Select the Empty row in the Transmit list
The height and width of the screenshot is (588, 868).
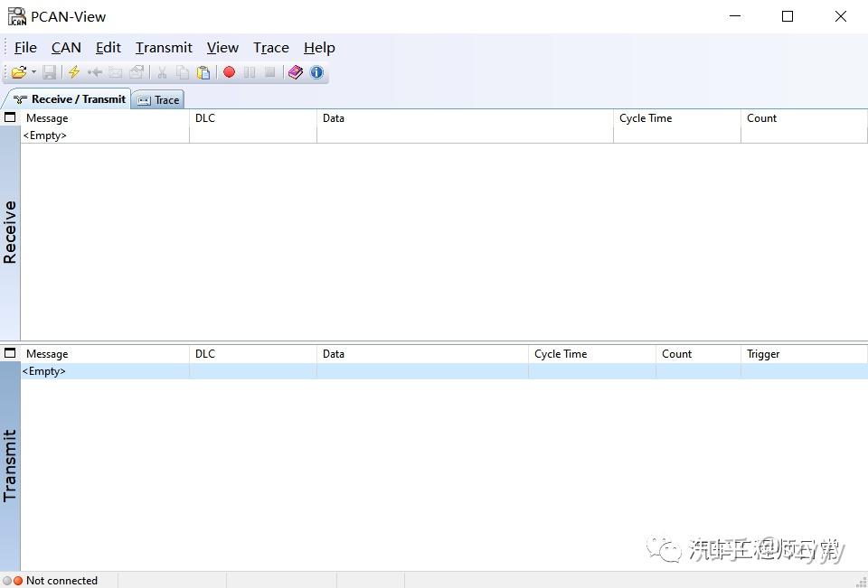43,370
